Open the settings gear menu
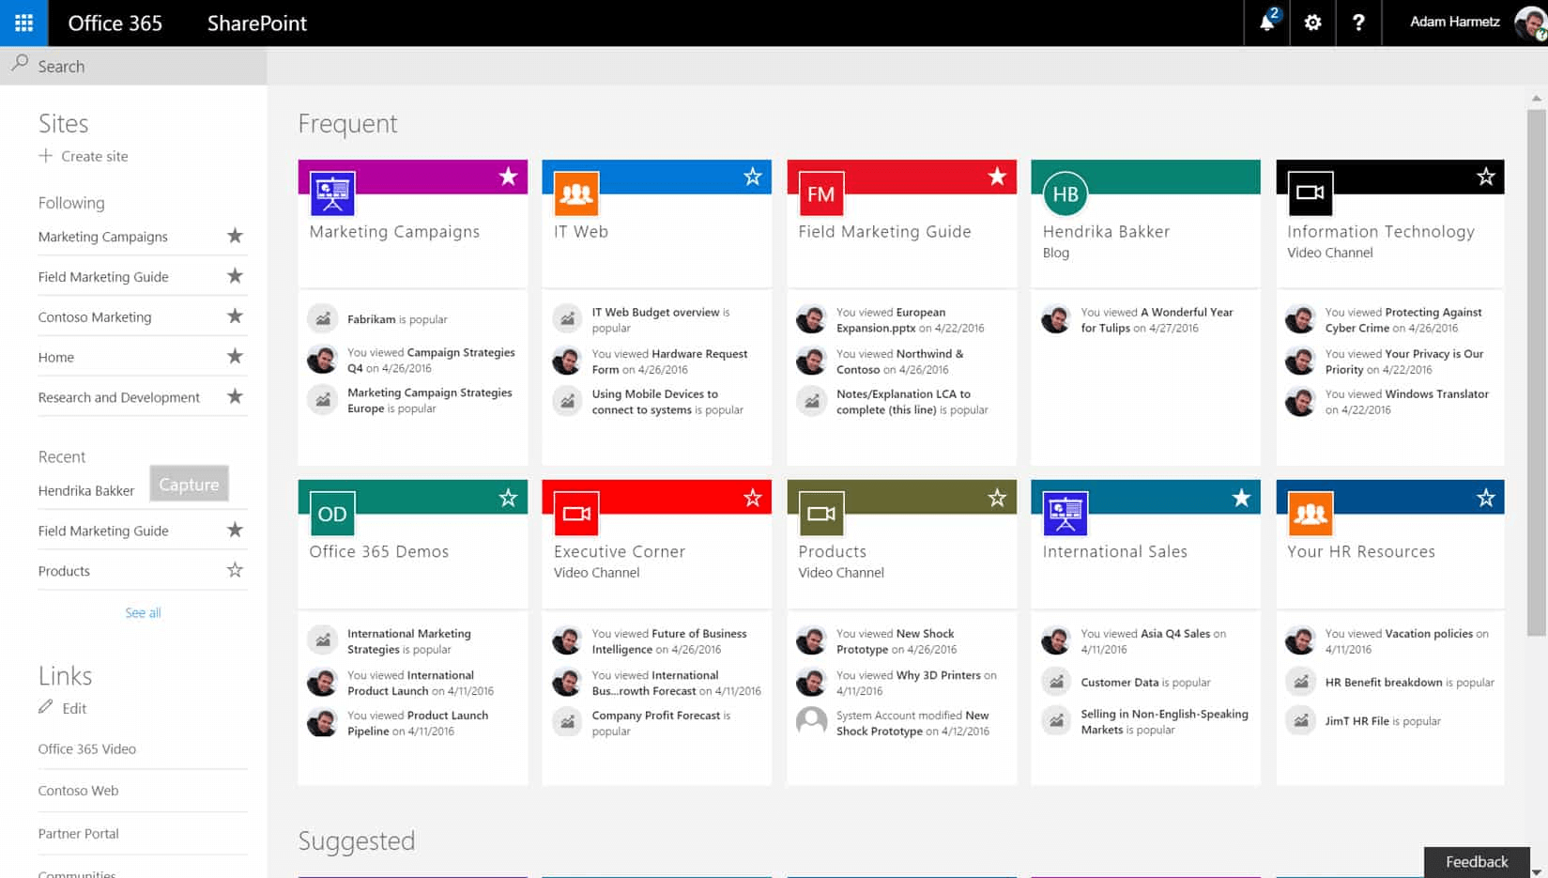1548x878 pixels. click(1312, 23)
